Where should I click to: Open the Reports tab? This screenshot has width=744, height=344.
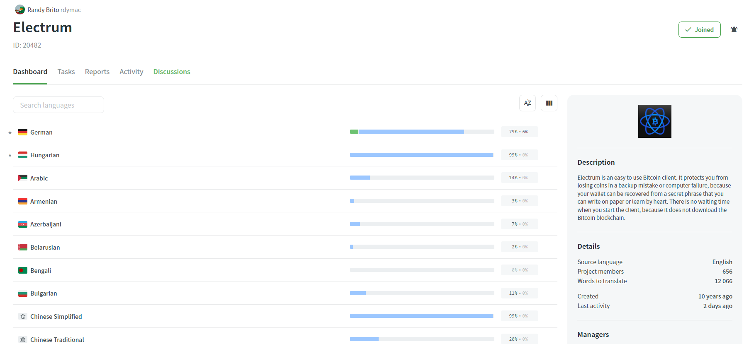97,72
